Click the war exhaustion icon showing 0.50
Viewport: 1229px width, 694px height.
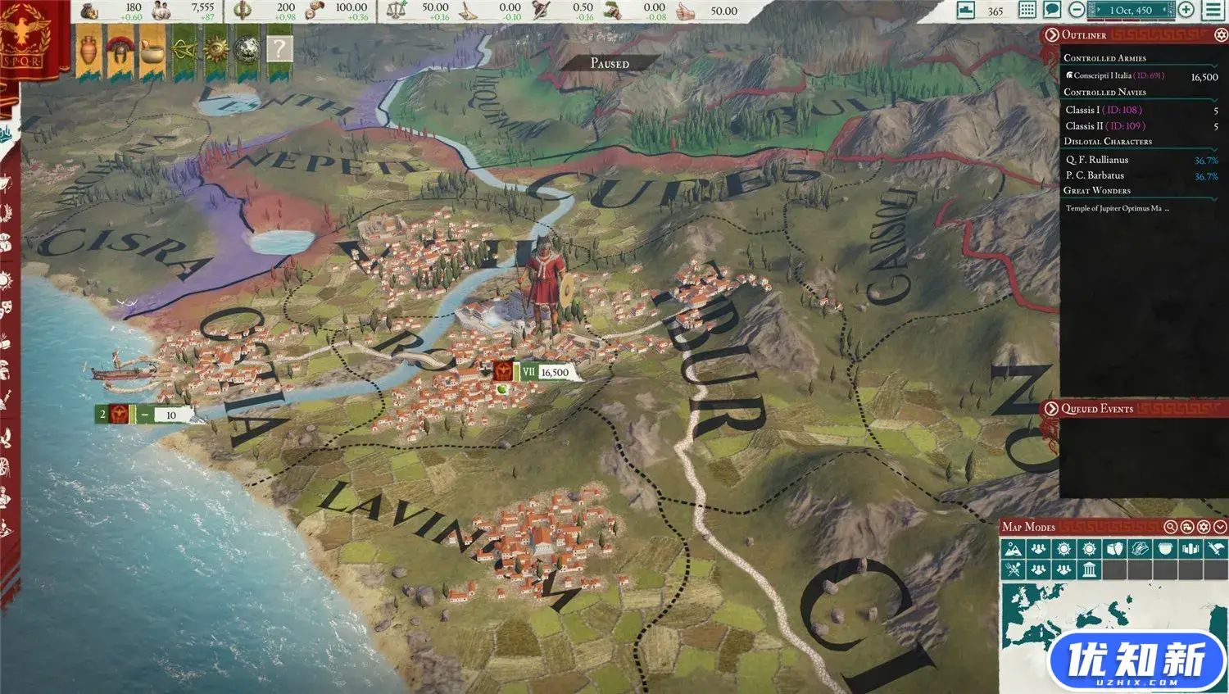click(541, 11)
